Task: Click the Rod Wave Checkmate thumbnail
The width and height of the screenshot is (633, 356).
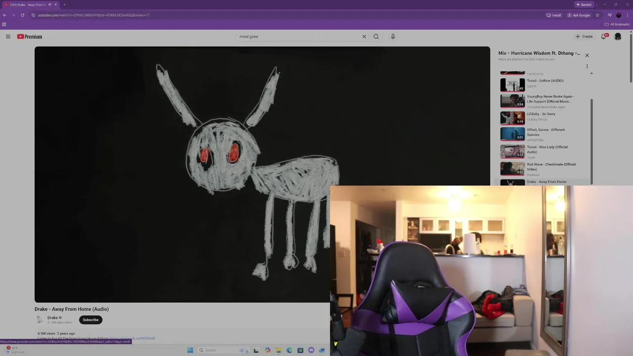Action: (x=512, y=168)
